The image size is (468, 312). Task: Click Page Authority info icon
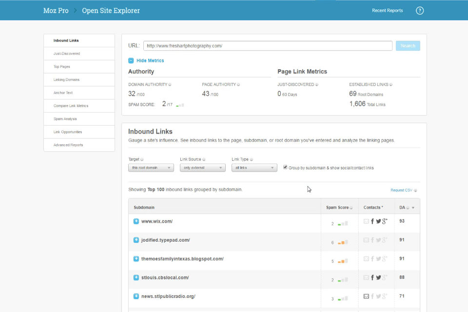pyautogui.click(x=238, y=85)
